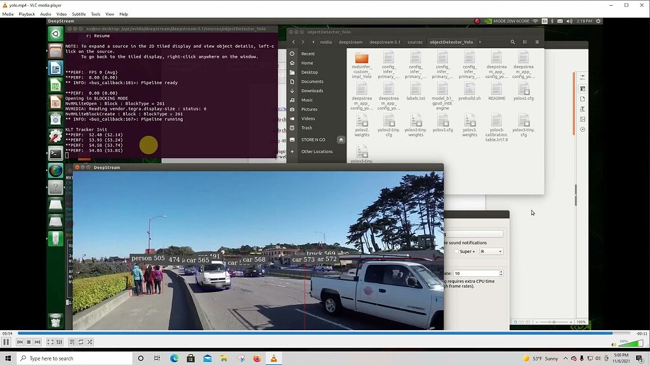650x365 pixels.
Task: Open the file manager hamburger menu icon
Action: click(x=536, y=42)
